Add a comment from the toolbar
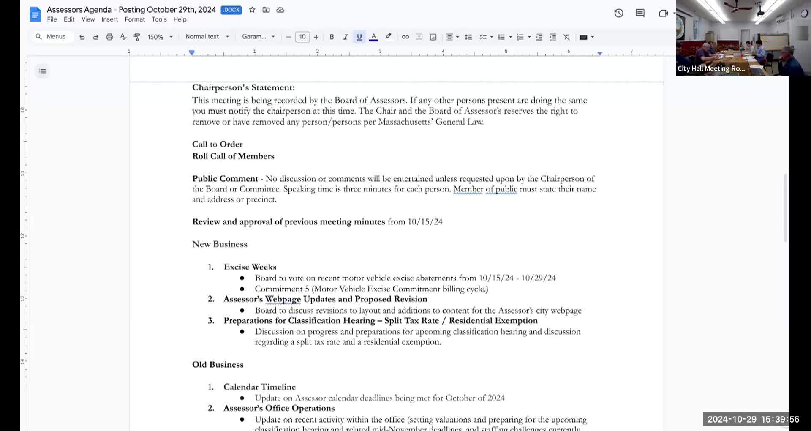The image size is (811, 431). click(419, 37)
